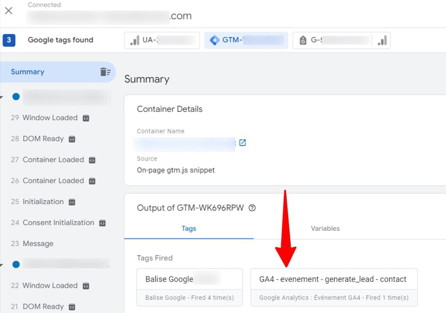Viewport: 446px width, 313px height.
Task: Select event 23 Message
Action: [x=32, y=244]
